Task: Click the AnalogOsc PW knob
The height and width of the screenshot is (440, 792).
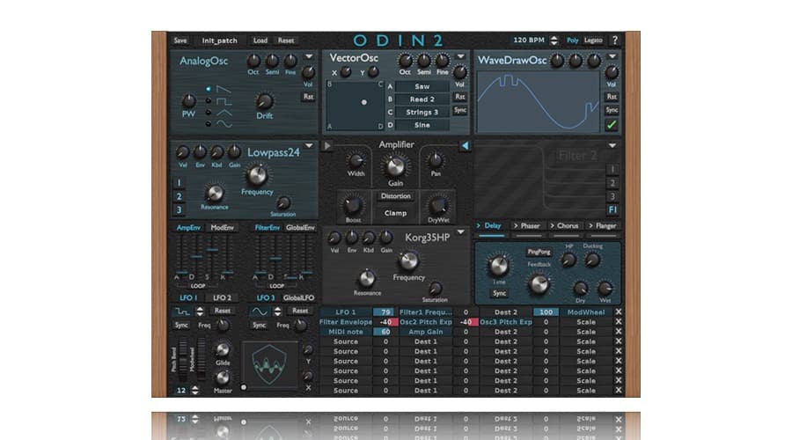Action: click(188, 100)
